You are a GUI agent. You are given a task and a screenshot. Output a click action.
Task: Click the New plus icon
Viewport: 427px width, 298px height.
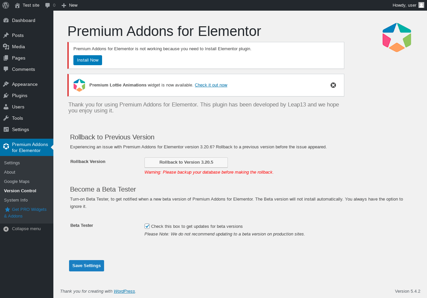pyautogui.click(x=64, y=5)
